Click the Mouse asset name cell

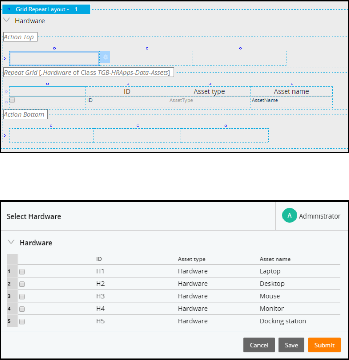[270, 296]
